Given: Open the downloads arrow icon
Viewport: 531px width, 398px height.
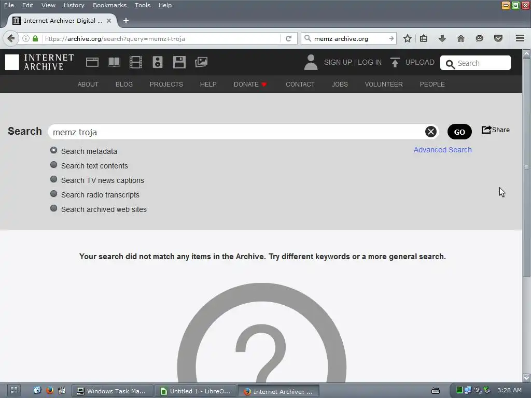Looking at the screenshot, I should pyautogui.click(x=442, y=38).
